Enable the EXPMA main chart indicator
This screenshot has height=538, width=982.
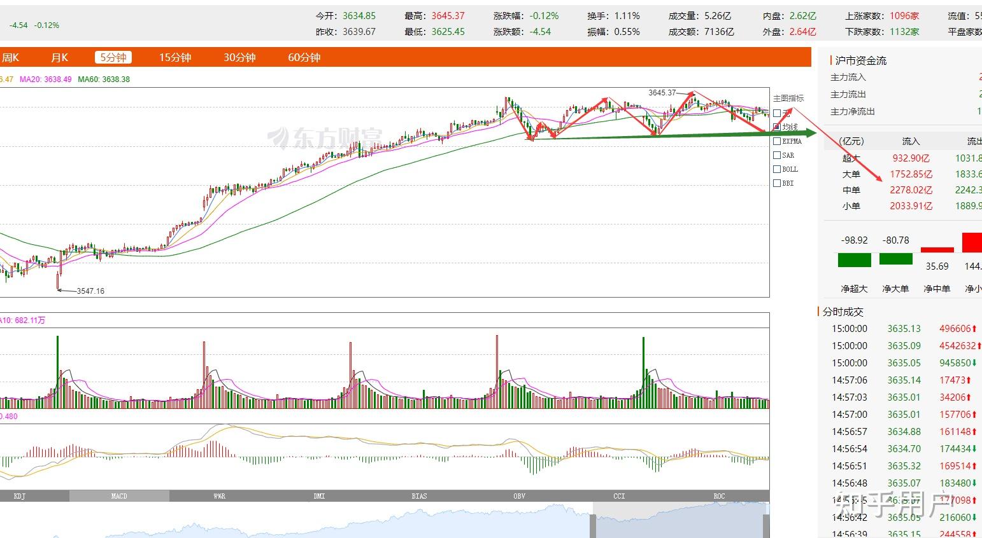777,141
